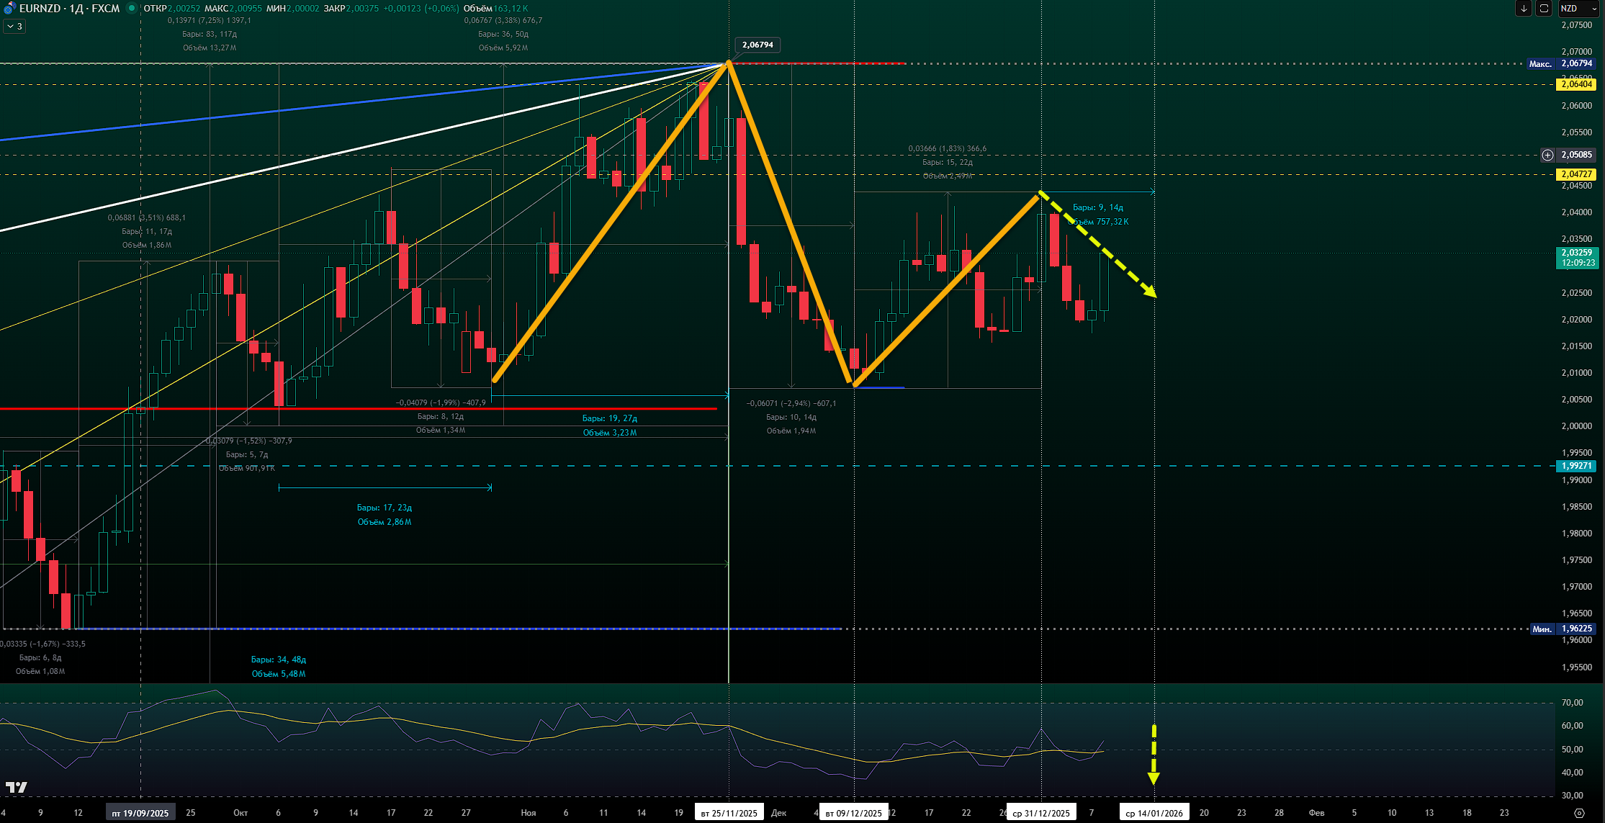Screen dimensions: 1605x823
Task: Click the 2,06794 peak price callout label
Action: point(757,45)
